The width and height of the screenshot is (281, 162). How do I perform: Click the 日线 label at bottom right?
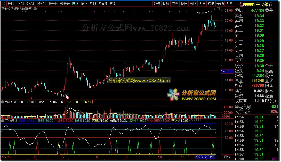227,157
